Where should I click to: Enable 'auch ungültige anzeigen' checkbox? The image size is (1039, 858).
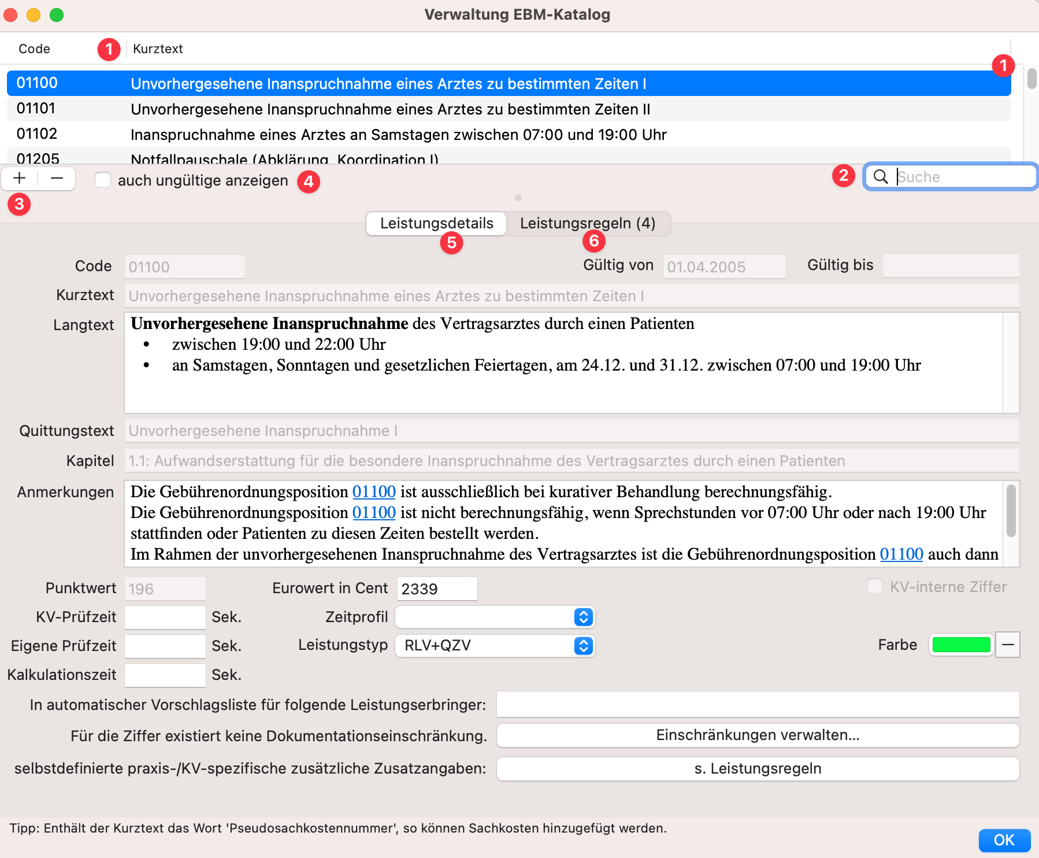(103, 180)
